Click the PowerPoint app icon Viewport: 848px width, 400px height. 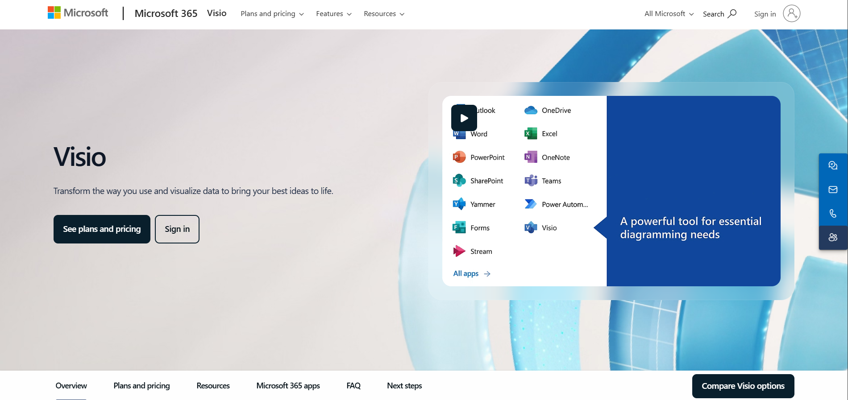[459, 157]
